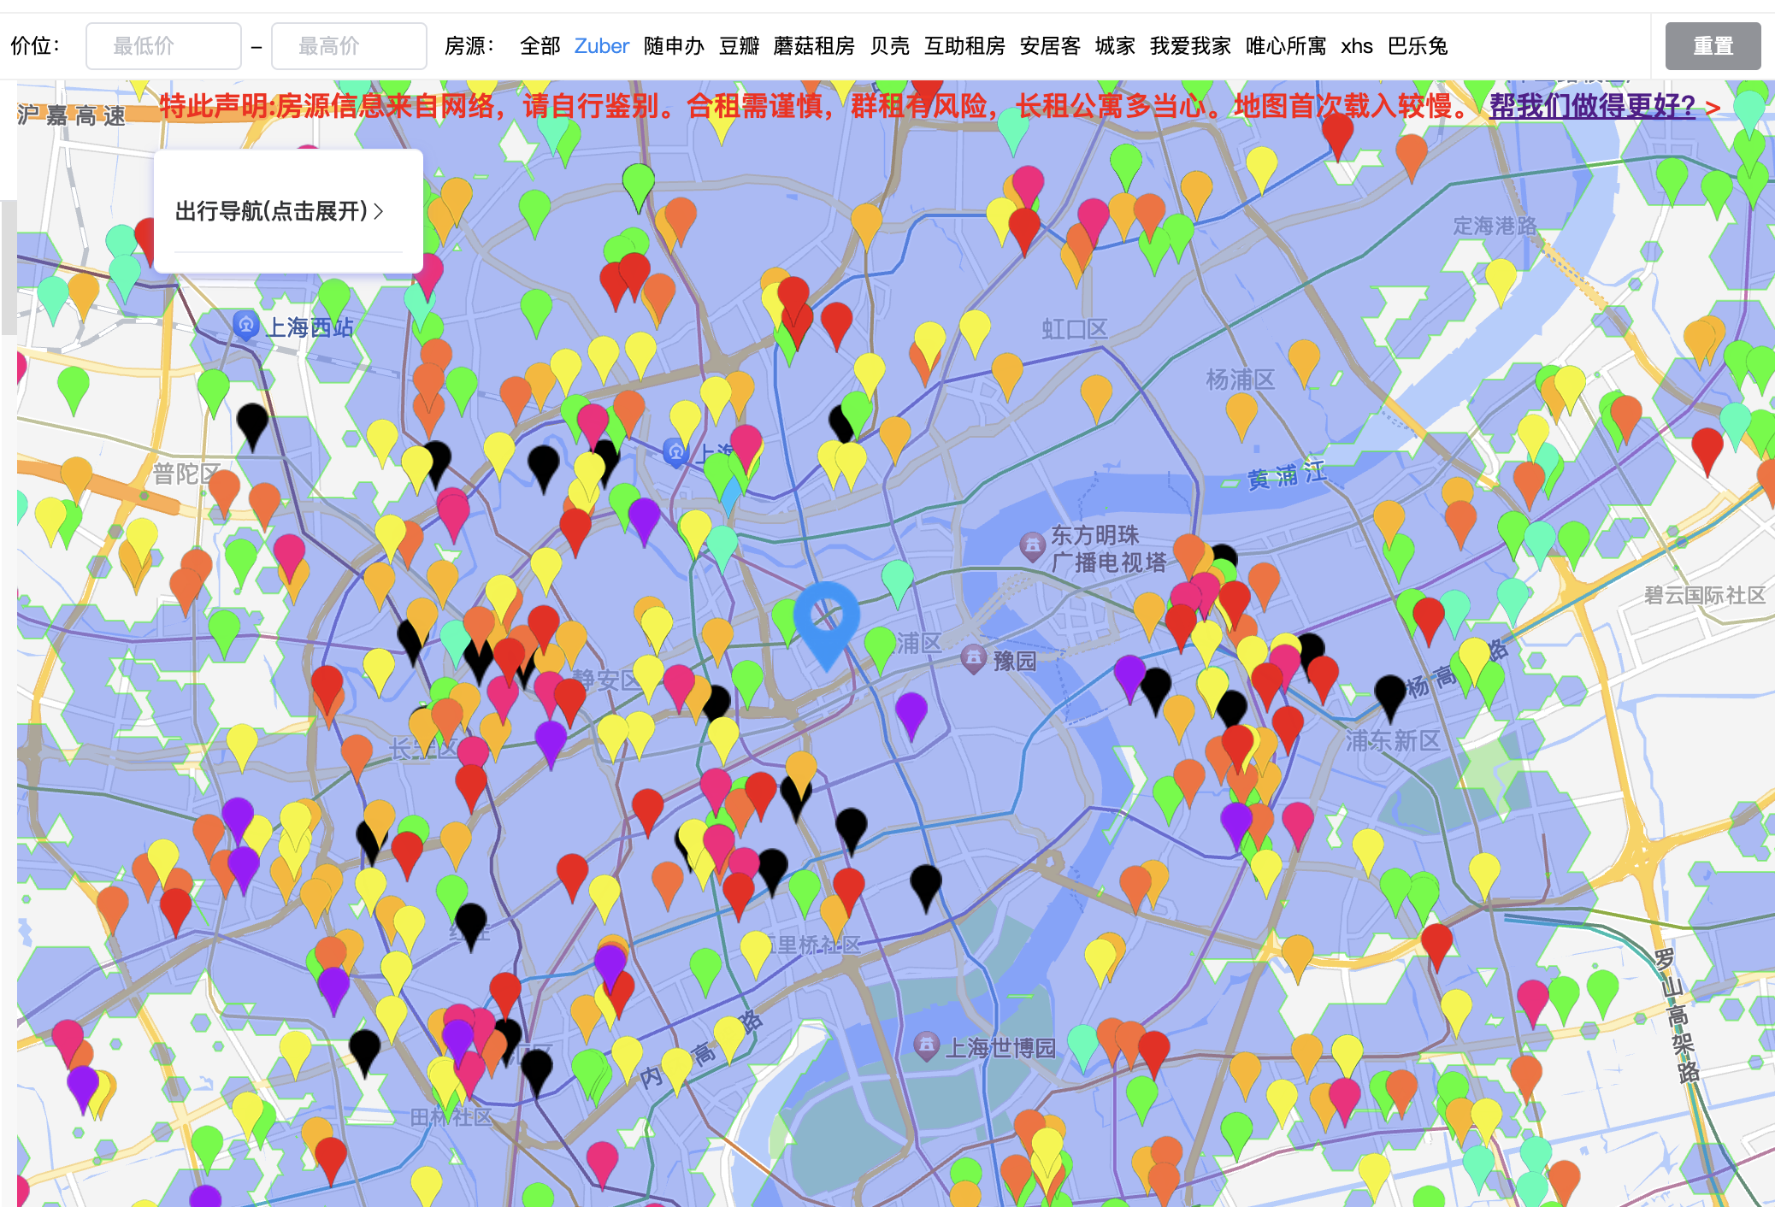
Task: Choose the 贝壳 source
Action: (x=889, y=46)
